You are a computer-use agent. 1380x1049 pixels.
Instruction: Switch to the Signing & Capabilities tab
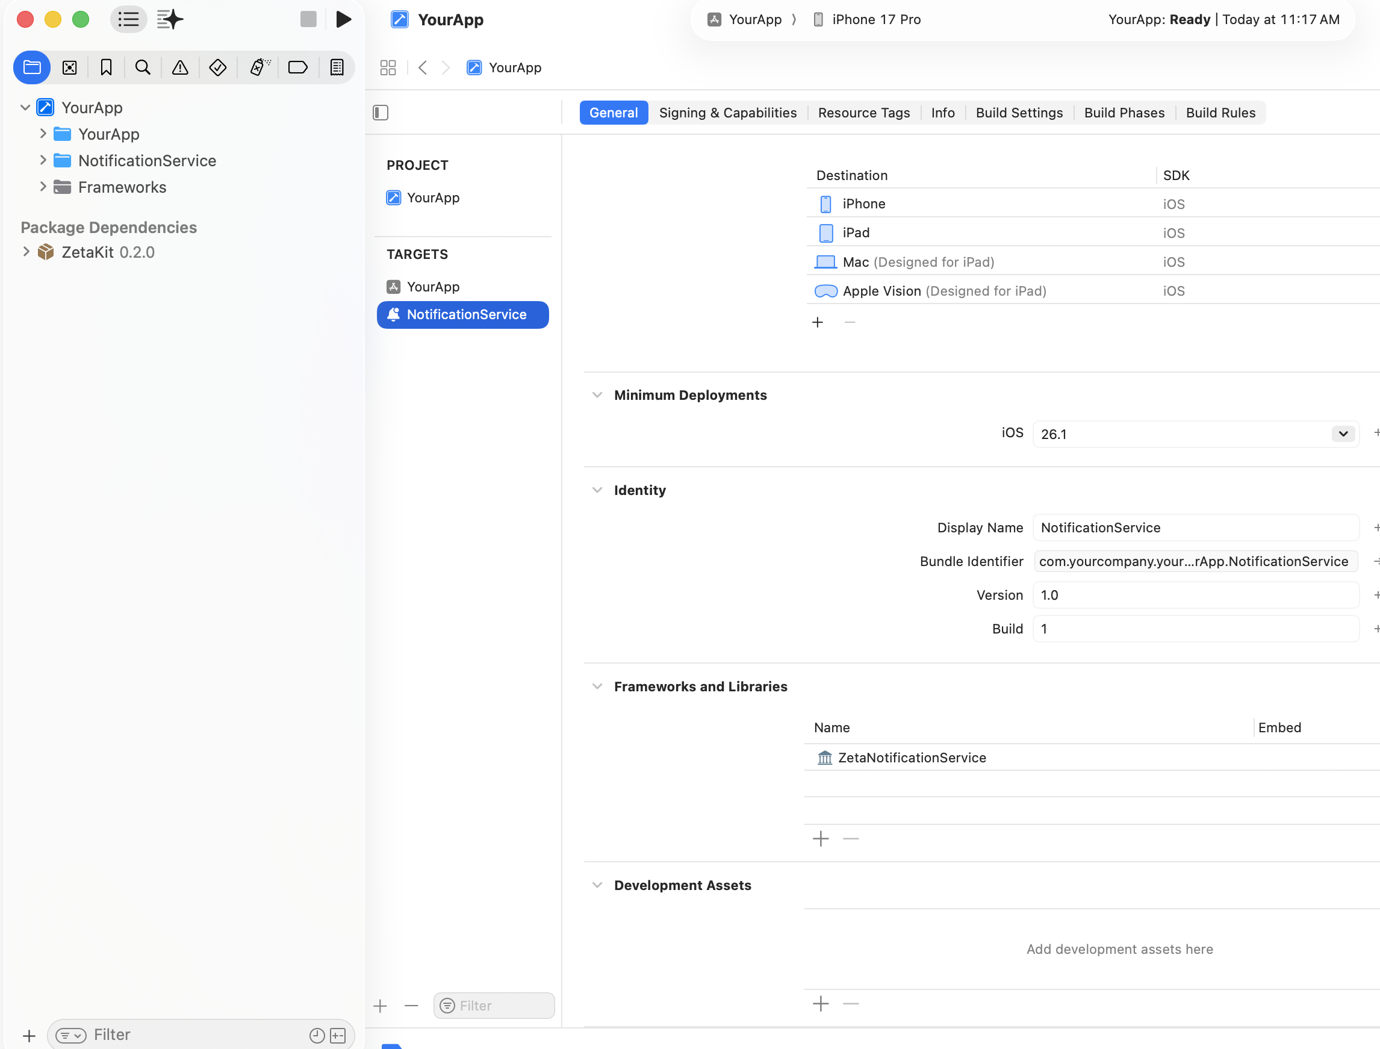click(x=728, y=113)
